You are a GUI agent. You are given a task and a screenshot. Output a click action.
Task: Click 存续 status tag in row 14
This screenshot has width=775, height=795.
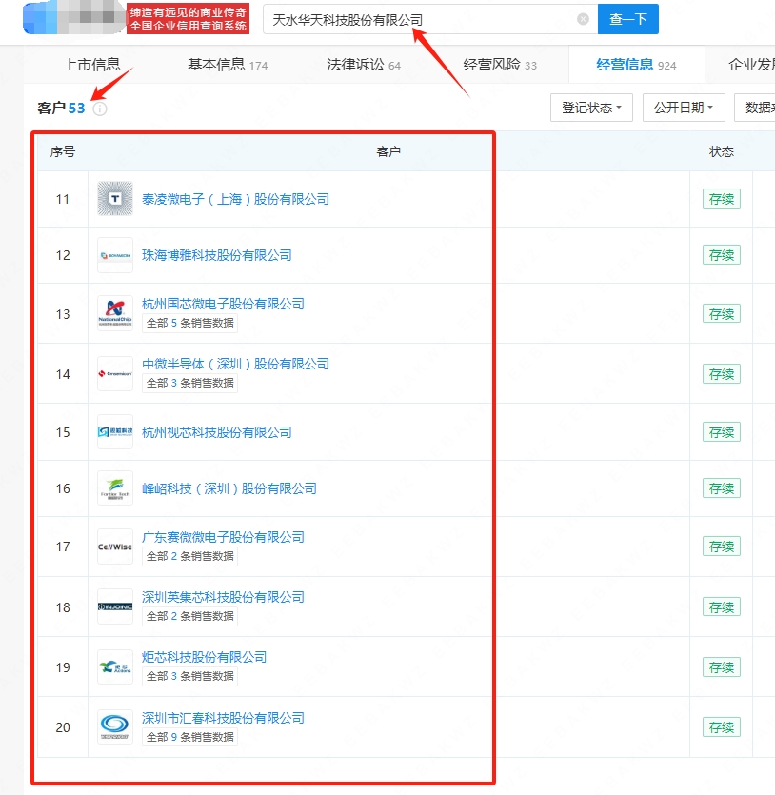pyautogui.click(x=722, y=374)
